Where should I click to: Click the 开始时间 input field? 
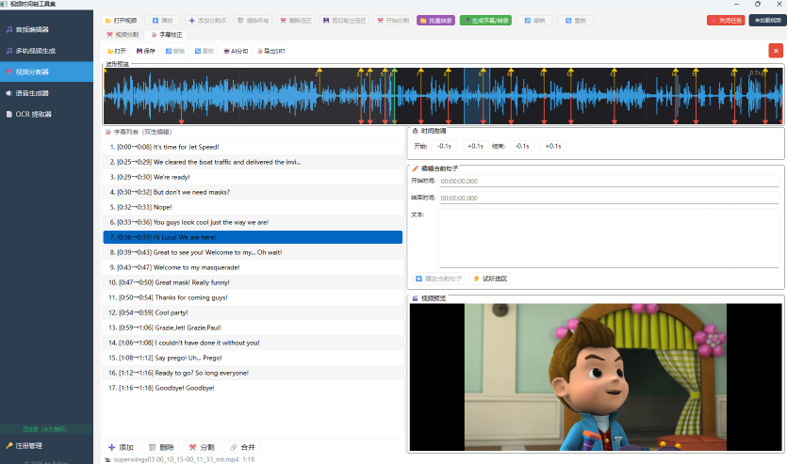click(x=609, y=181)
